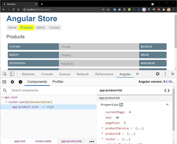Click the $5,000.00 price cell
177x144 pixels.
(x=153, y=47)
